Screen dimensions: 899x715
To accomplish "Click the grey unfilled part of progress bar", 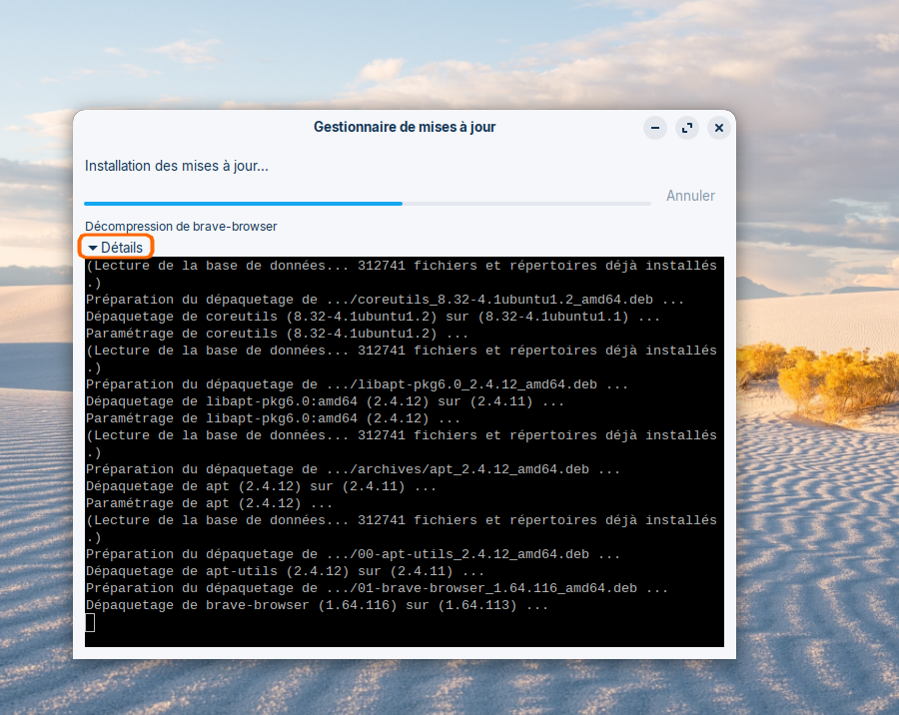I will [526, 204].
